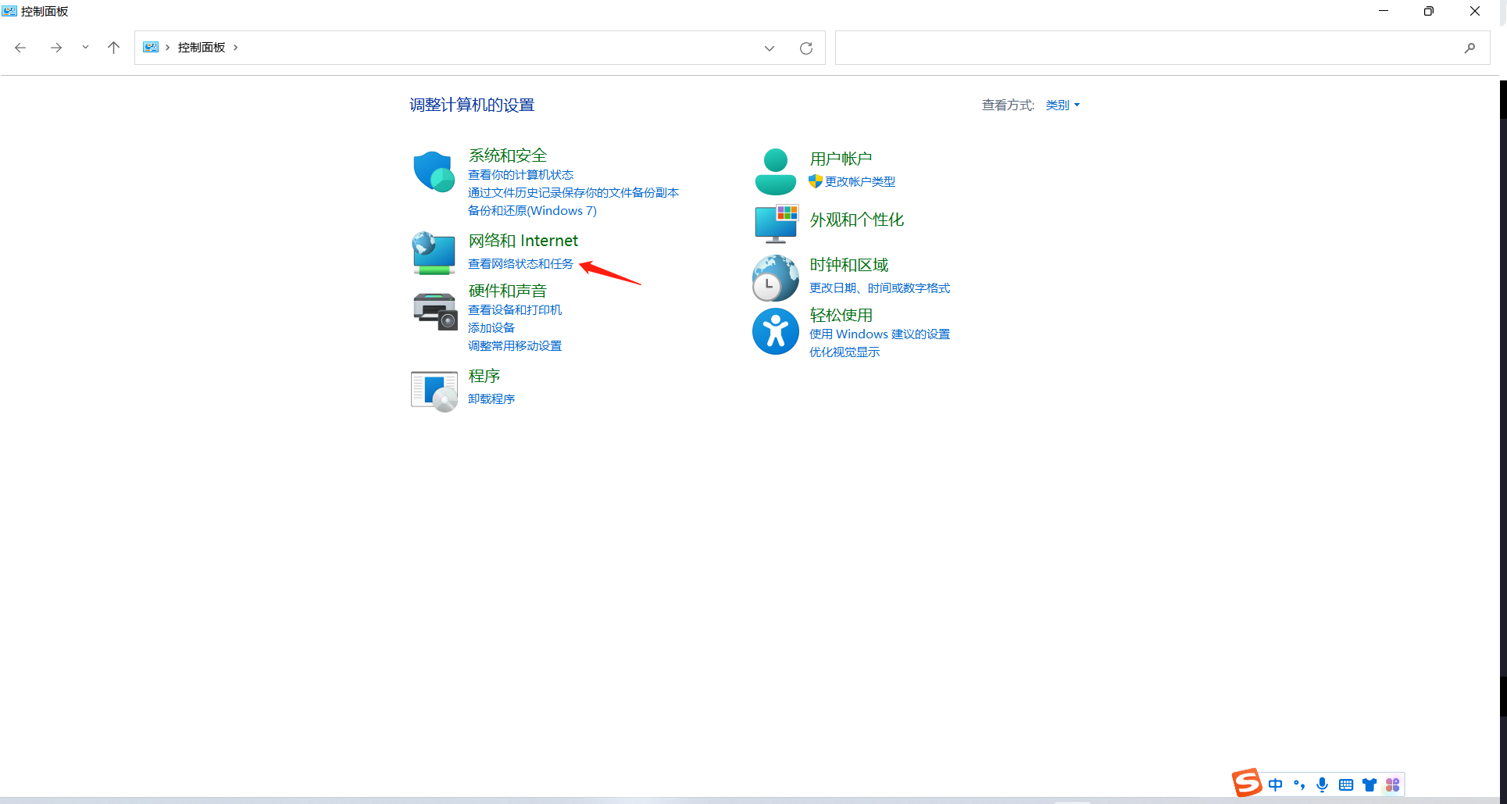Click the User Accounts person icon
Image resolution: width=1507 pixels, height=804 pixels.
(775, 171)
